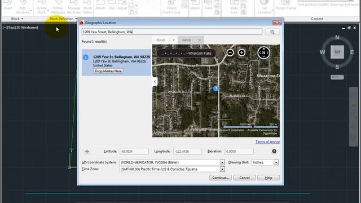Click the Create Block ribbon icon
This screenshot has height=203, width=361.
click(42, 7)
